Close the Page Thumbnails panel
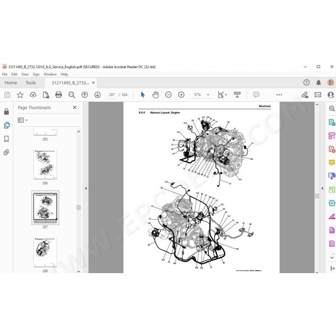Viewport: 336px width, 336px height. pos(74,108)
